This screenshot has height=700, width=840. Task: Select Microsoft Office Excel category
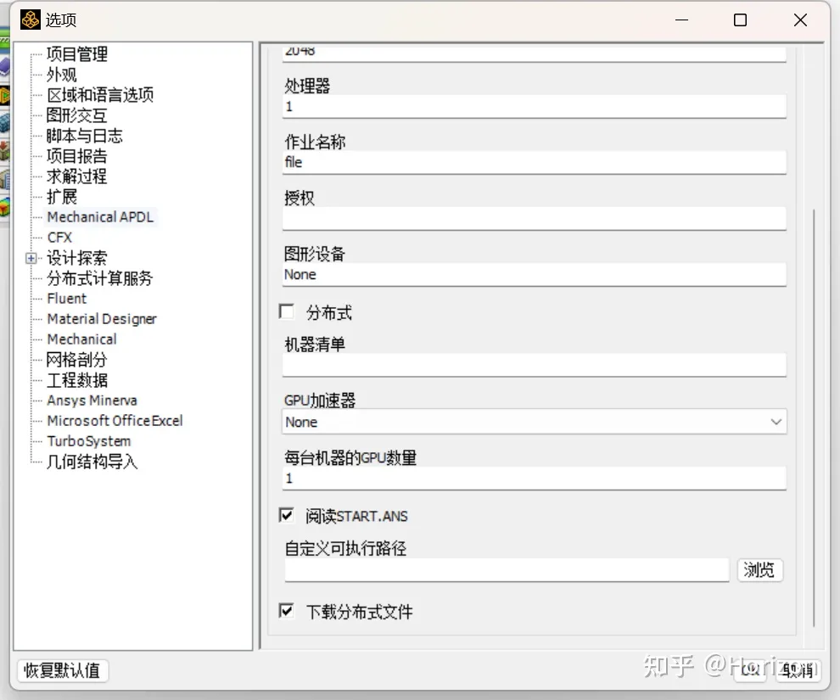(x=115, y=421)
